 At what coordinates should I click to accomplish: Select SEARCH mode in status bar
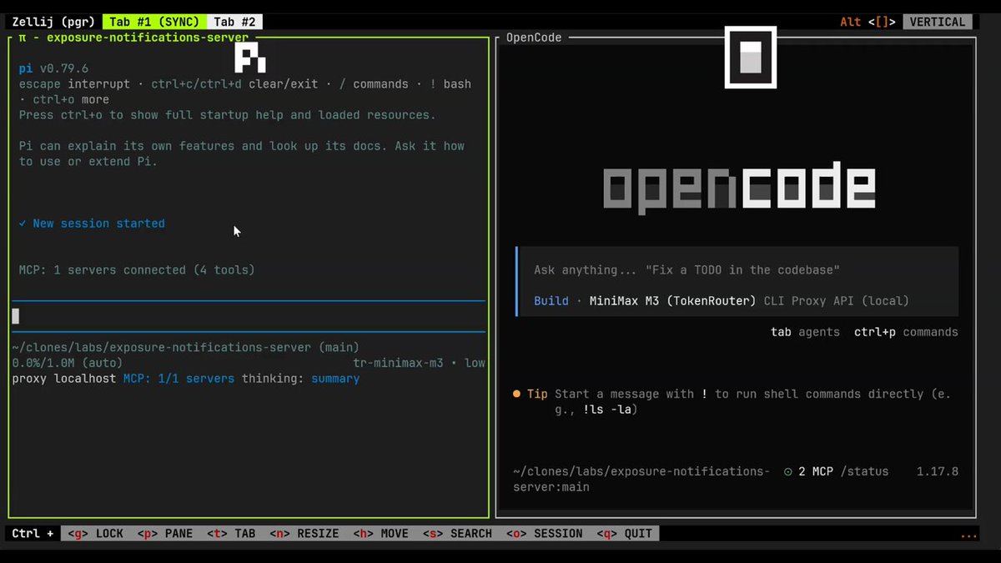click(x=457, y=533)
